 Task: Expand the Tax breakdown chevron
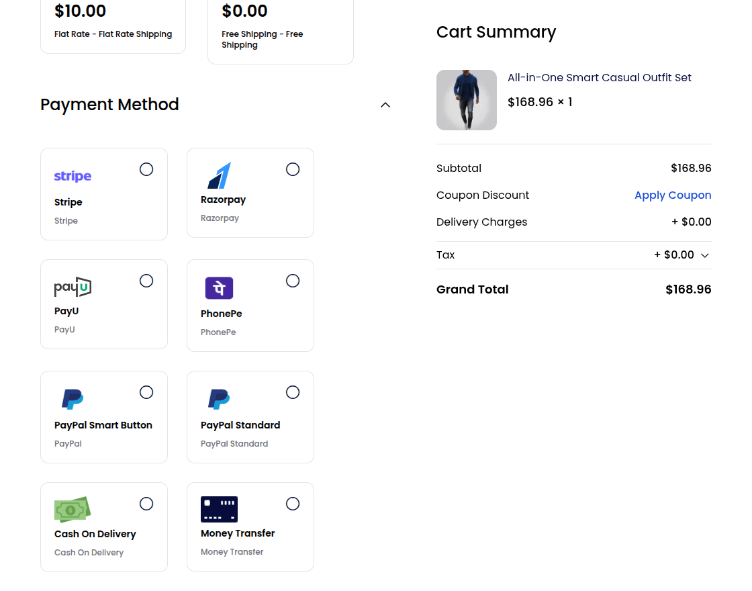pyautogui.click(x=704, y=256)
